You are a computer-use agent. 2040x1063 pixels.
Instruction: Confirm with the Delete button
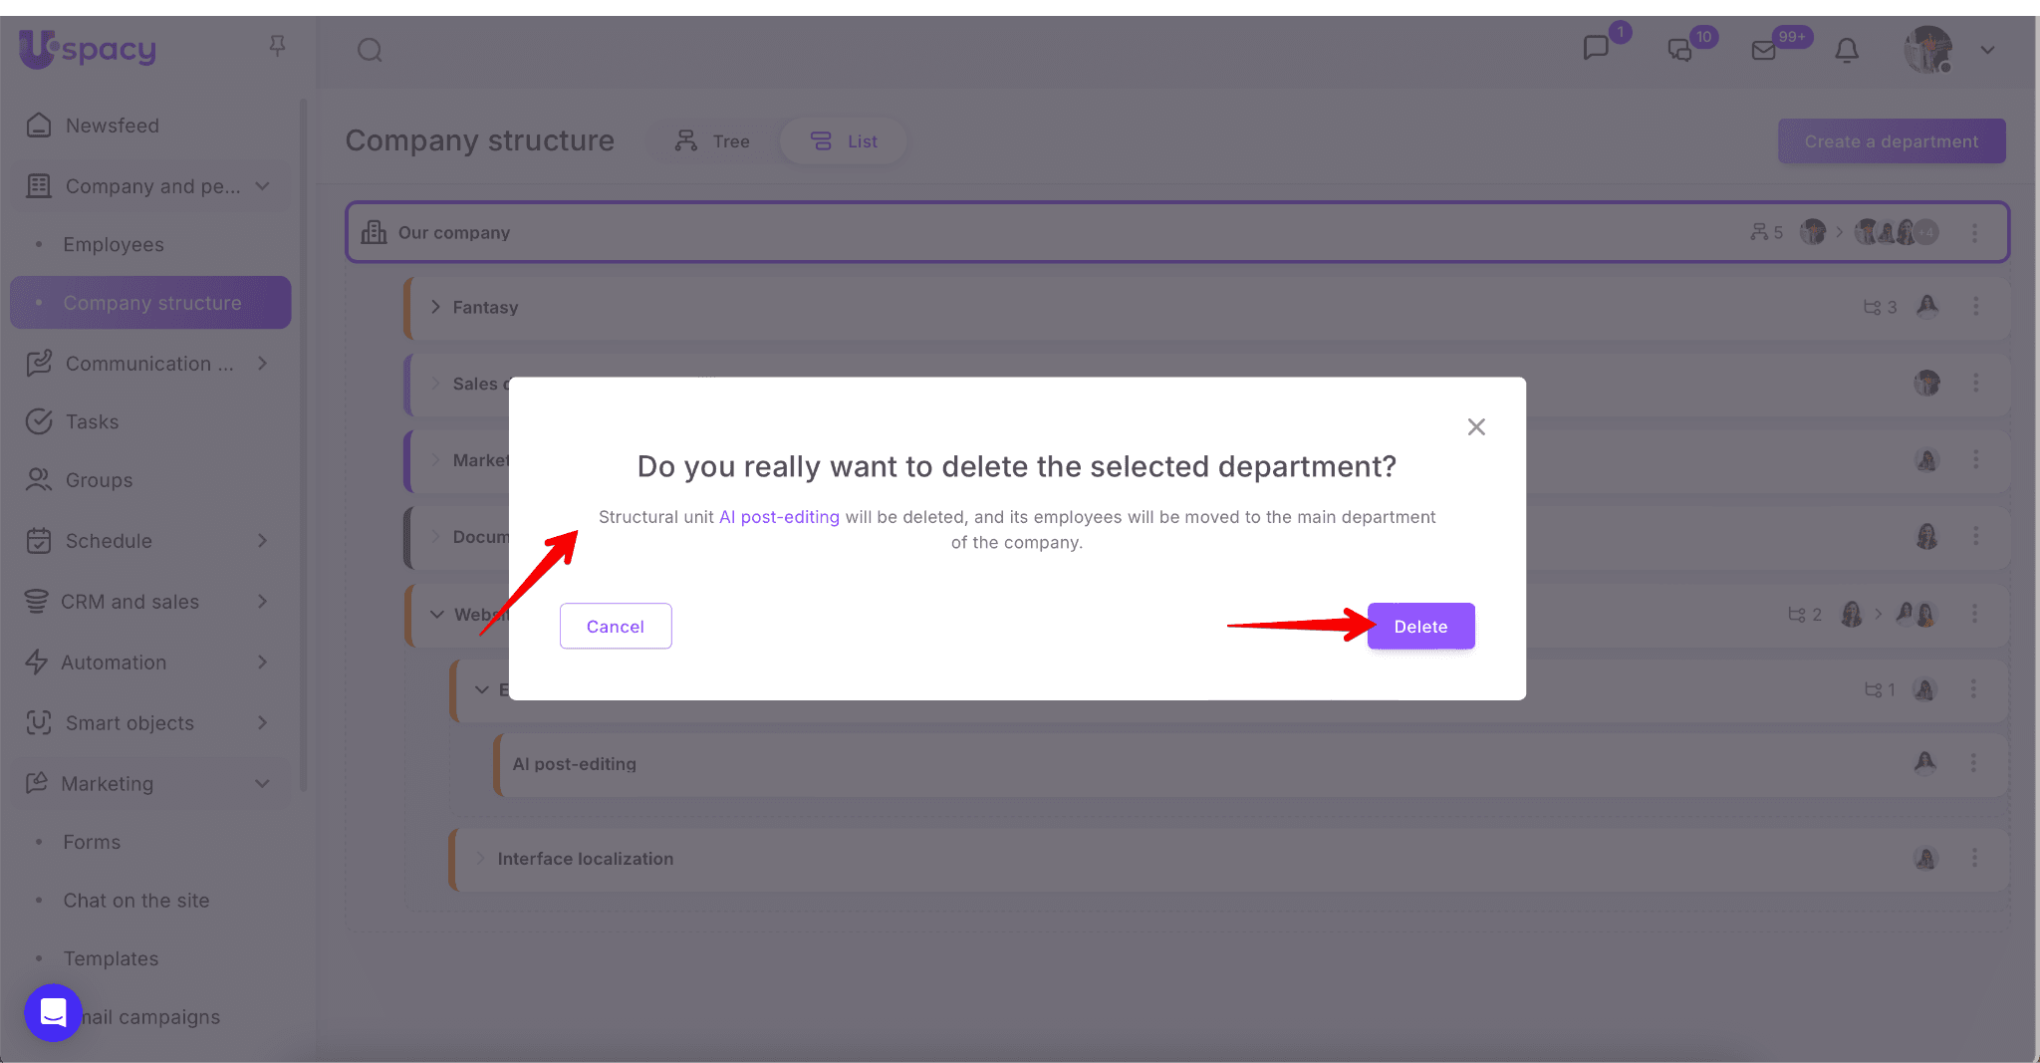tap(1419, 627)
